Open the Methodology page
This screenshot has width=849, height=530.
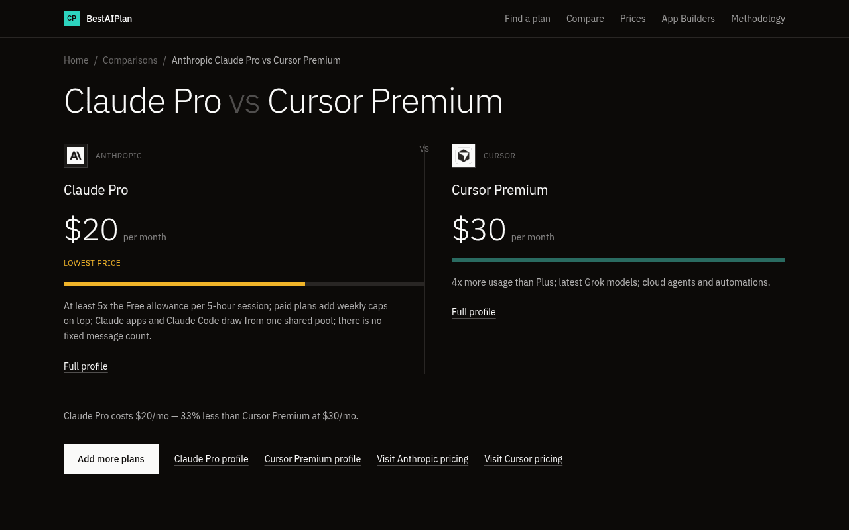(758, 19)
